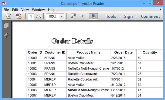
Task: Click the page number input field
Action: 31,16
